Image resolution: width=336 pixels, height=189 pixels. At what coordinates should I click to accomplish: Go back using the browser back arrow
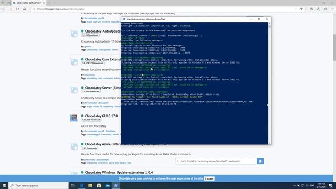point(4,9)
